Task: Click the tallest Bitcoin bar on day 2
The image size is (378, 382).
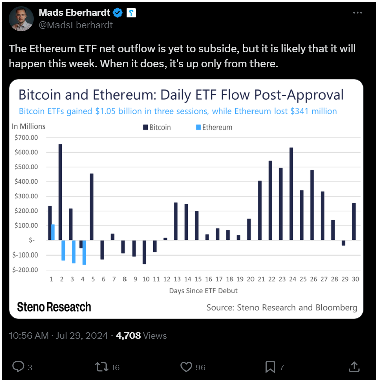Action: 60,192
